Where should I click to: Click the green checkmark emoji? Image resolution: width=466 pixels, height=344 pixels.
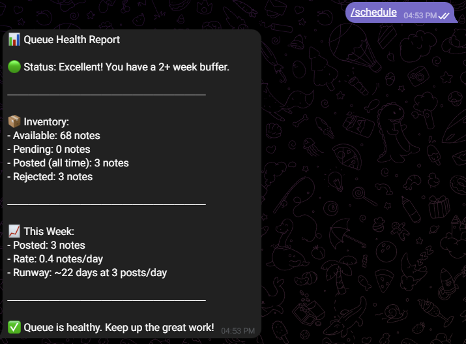[14, 327]
